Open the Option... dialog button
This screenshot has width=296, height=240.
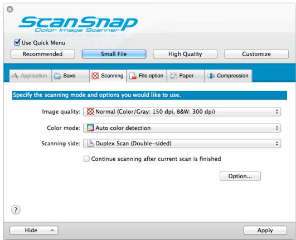tap(240, 177)
